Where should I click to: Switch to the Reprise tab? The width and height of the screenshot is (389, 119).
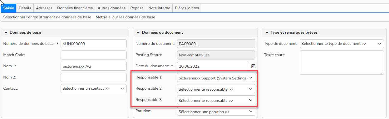pos(137,8)
